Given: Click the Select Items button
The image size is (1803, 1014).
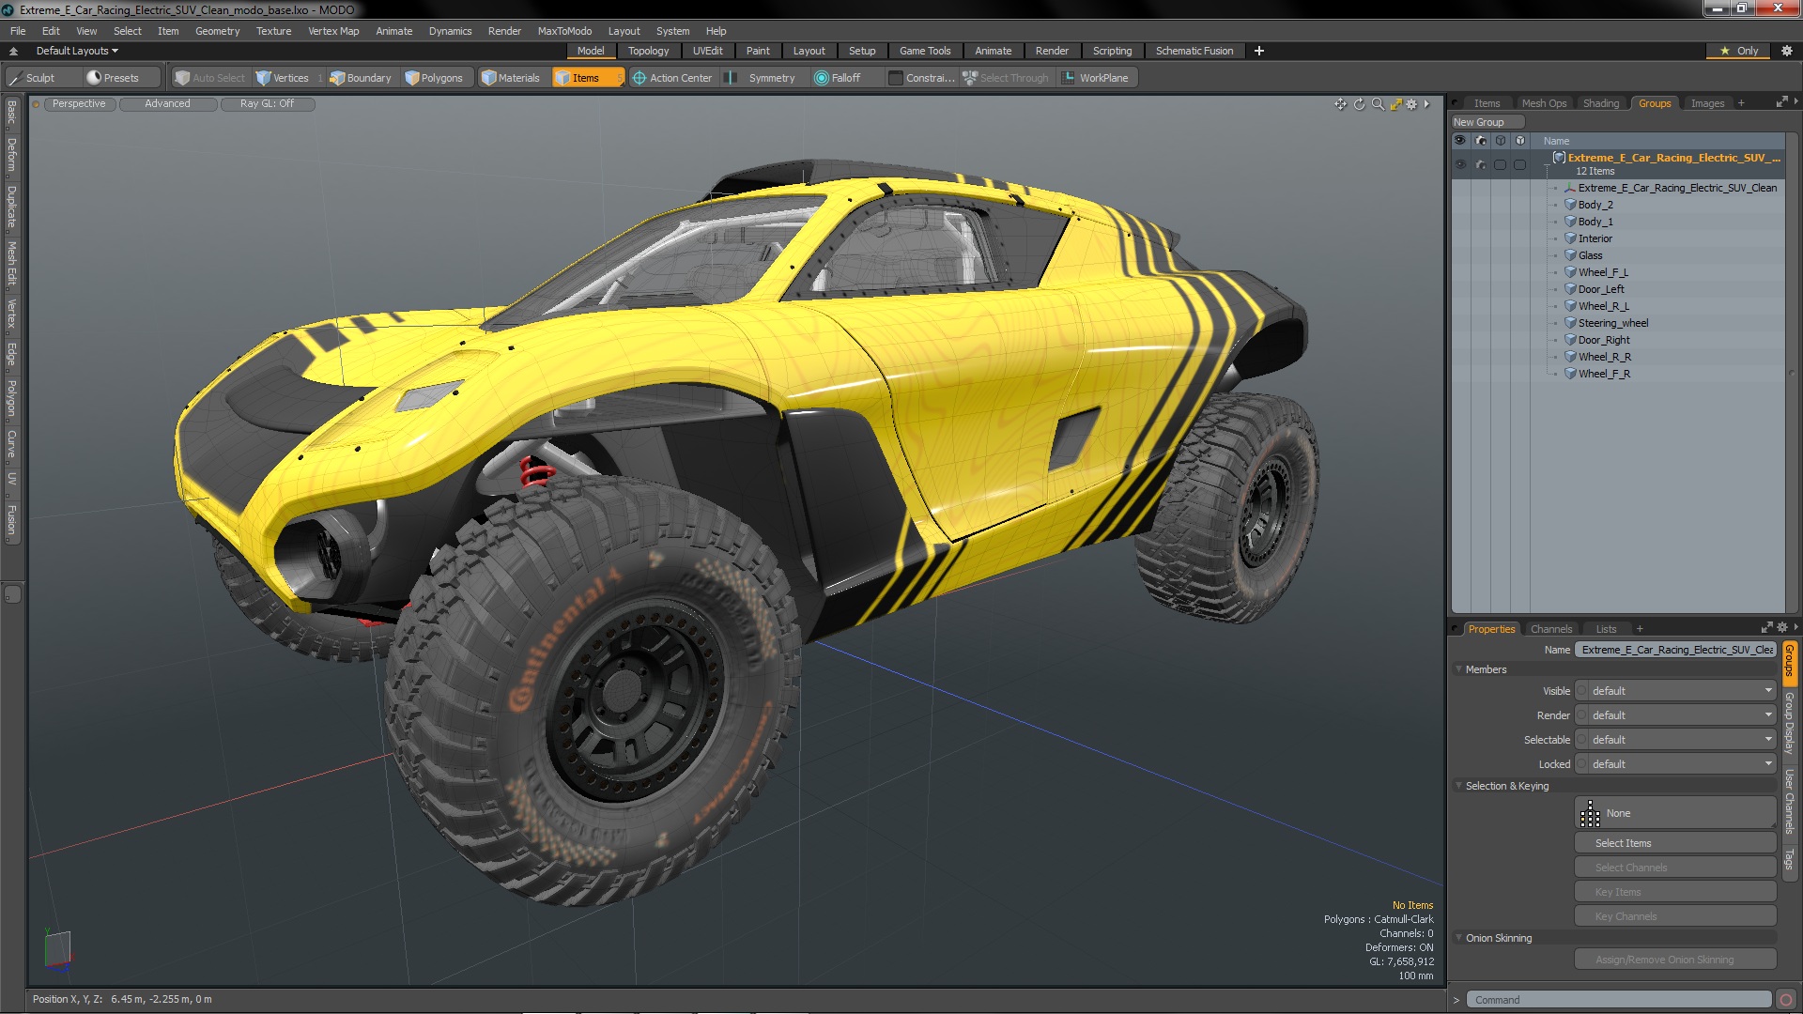Looking at the screenshot, I should tap(1675, 843).
